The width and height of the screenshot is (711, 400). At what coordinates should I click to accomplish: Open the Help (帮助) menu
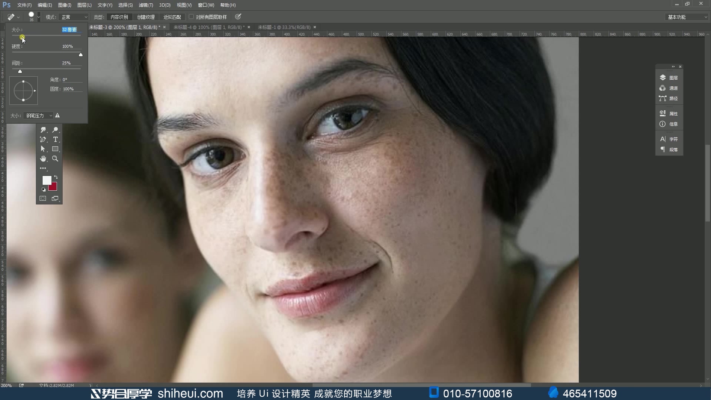[x=228, y=5]
